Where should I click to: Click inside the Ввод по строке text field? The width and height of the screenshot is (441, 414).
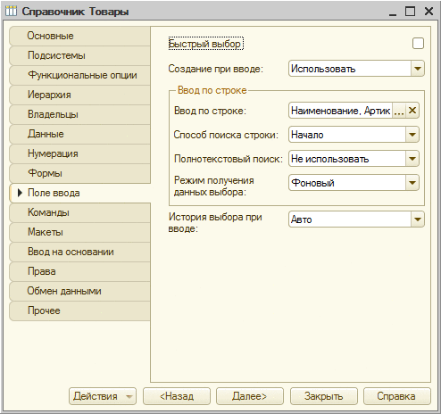click(x=340, y=111)
